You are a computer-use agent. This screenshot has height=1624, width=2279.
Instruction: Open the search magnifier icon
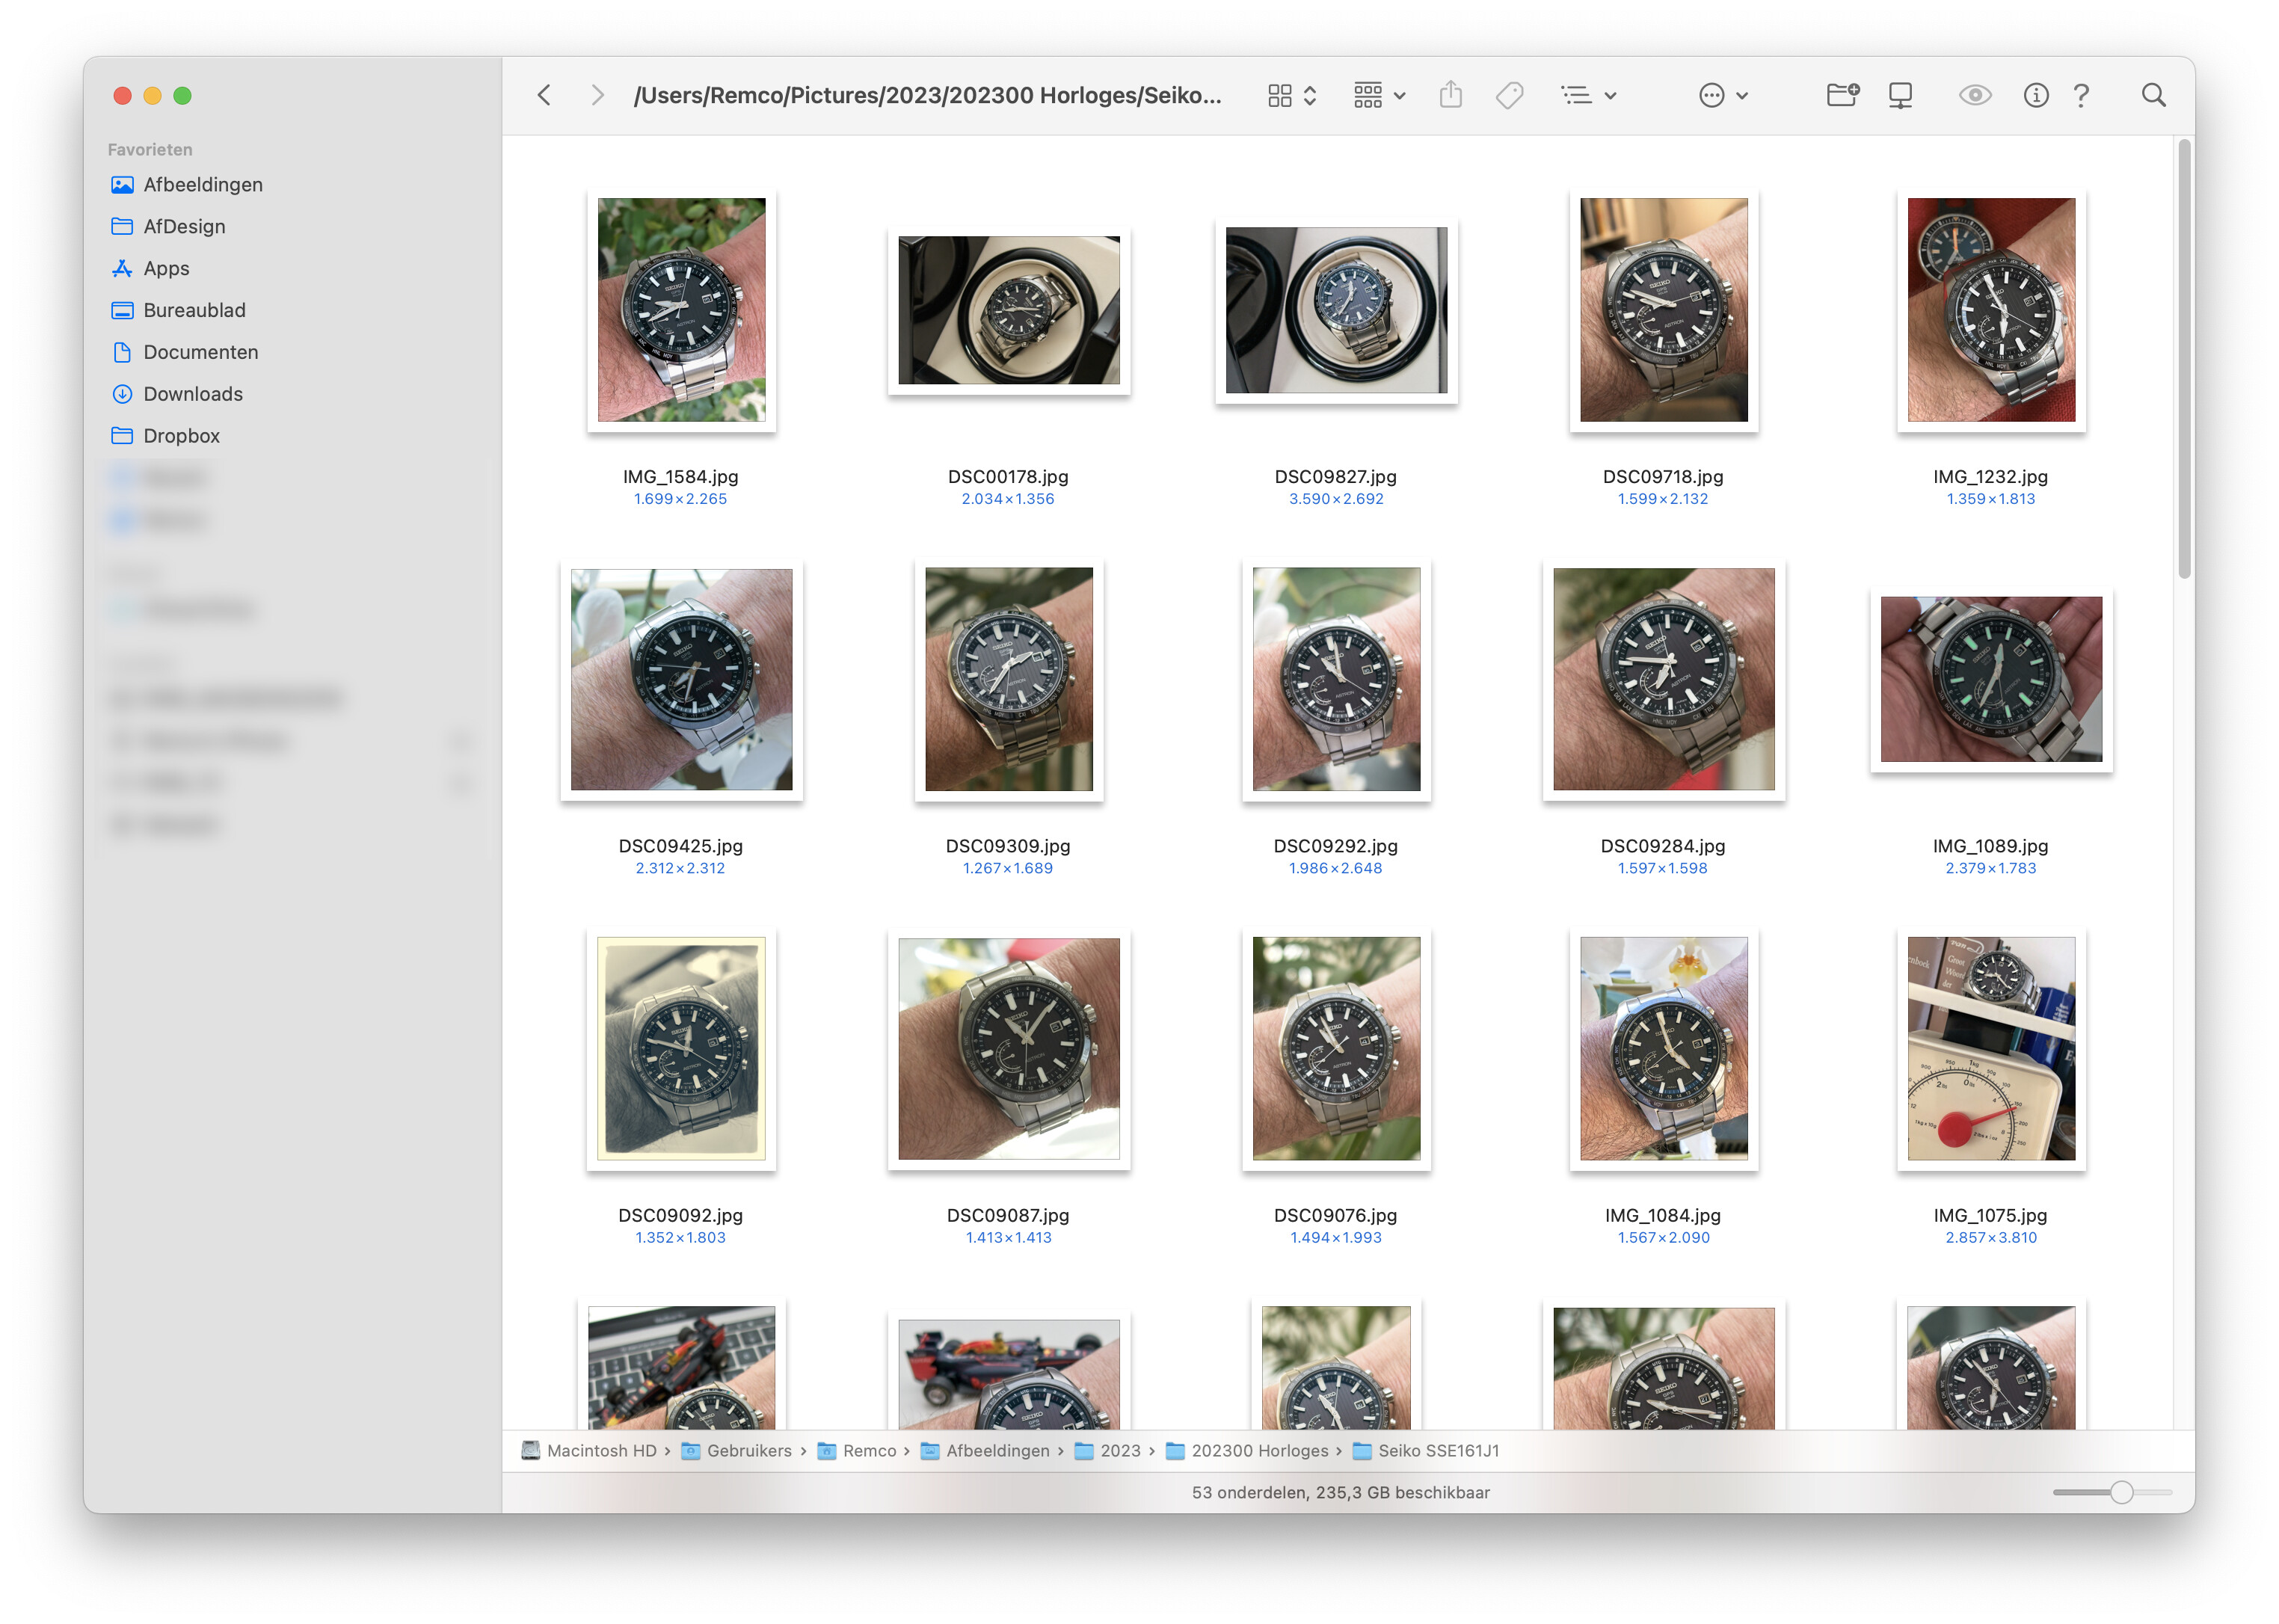pos(2154,95)
